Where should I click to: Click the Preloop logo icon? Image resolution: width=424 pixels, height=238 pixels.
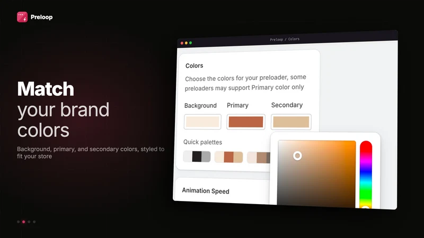coord(22,17)
